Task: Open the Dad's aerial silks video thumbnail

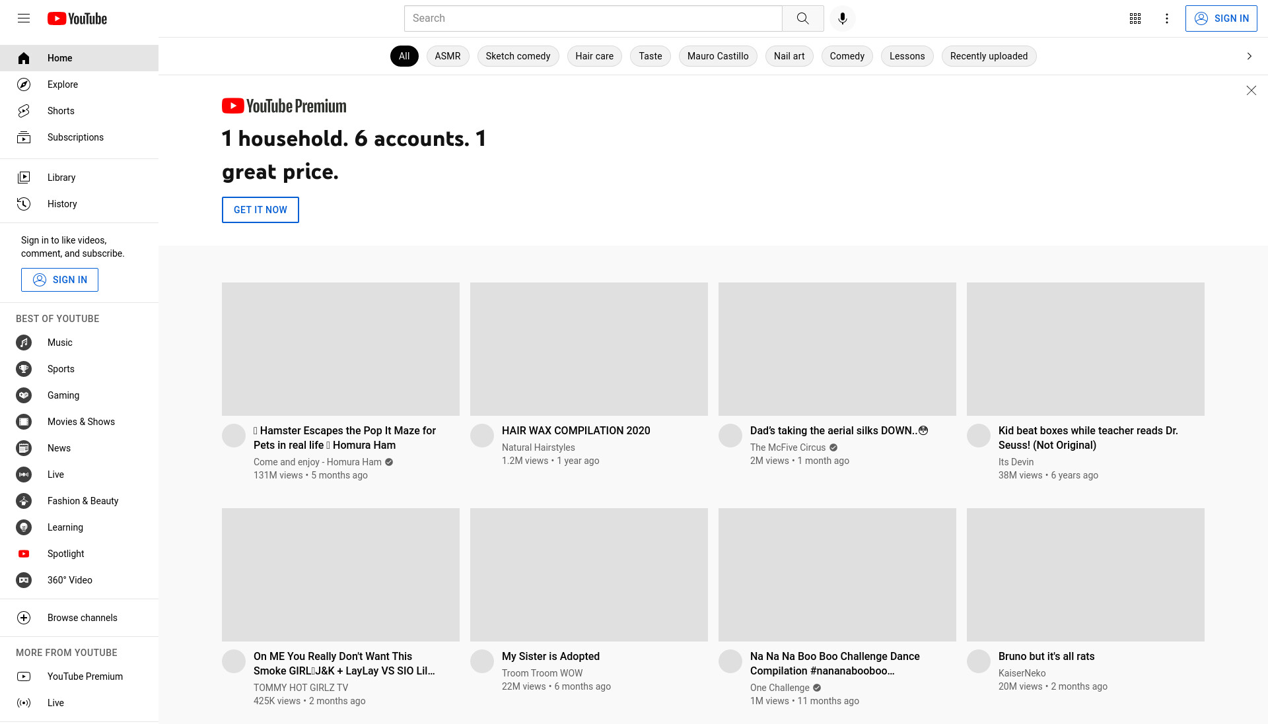Action: (837, 349)
